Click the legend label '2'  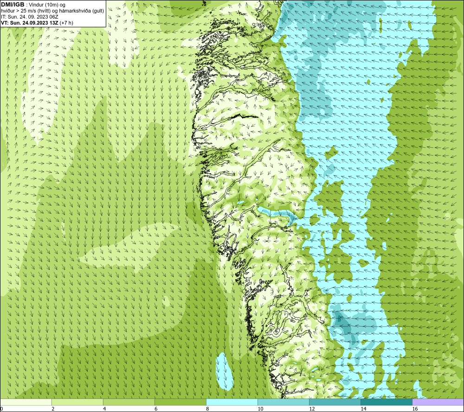click(x=53, y=409)
